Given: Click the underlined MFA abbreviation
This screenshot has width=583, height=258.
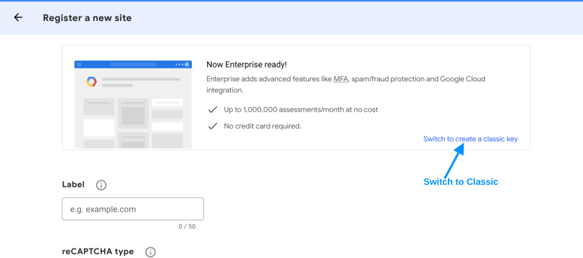Looking at the screenshot, I should point(340,79).
